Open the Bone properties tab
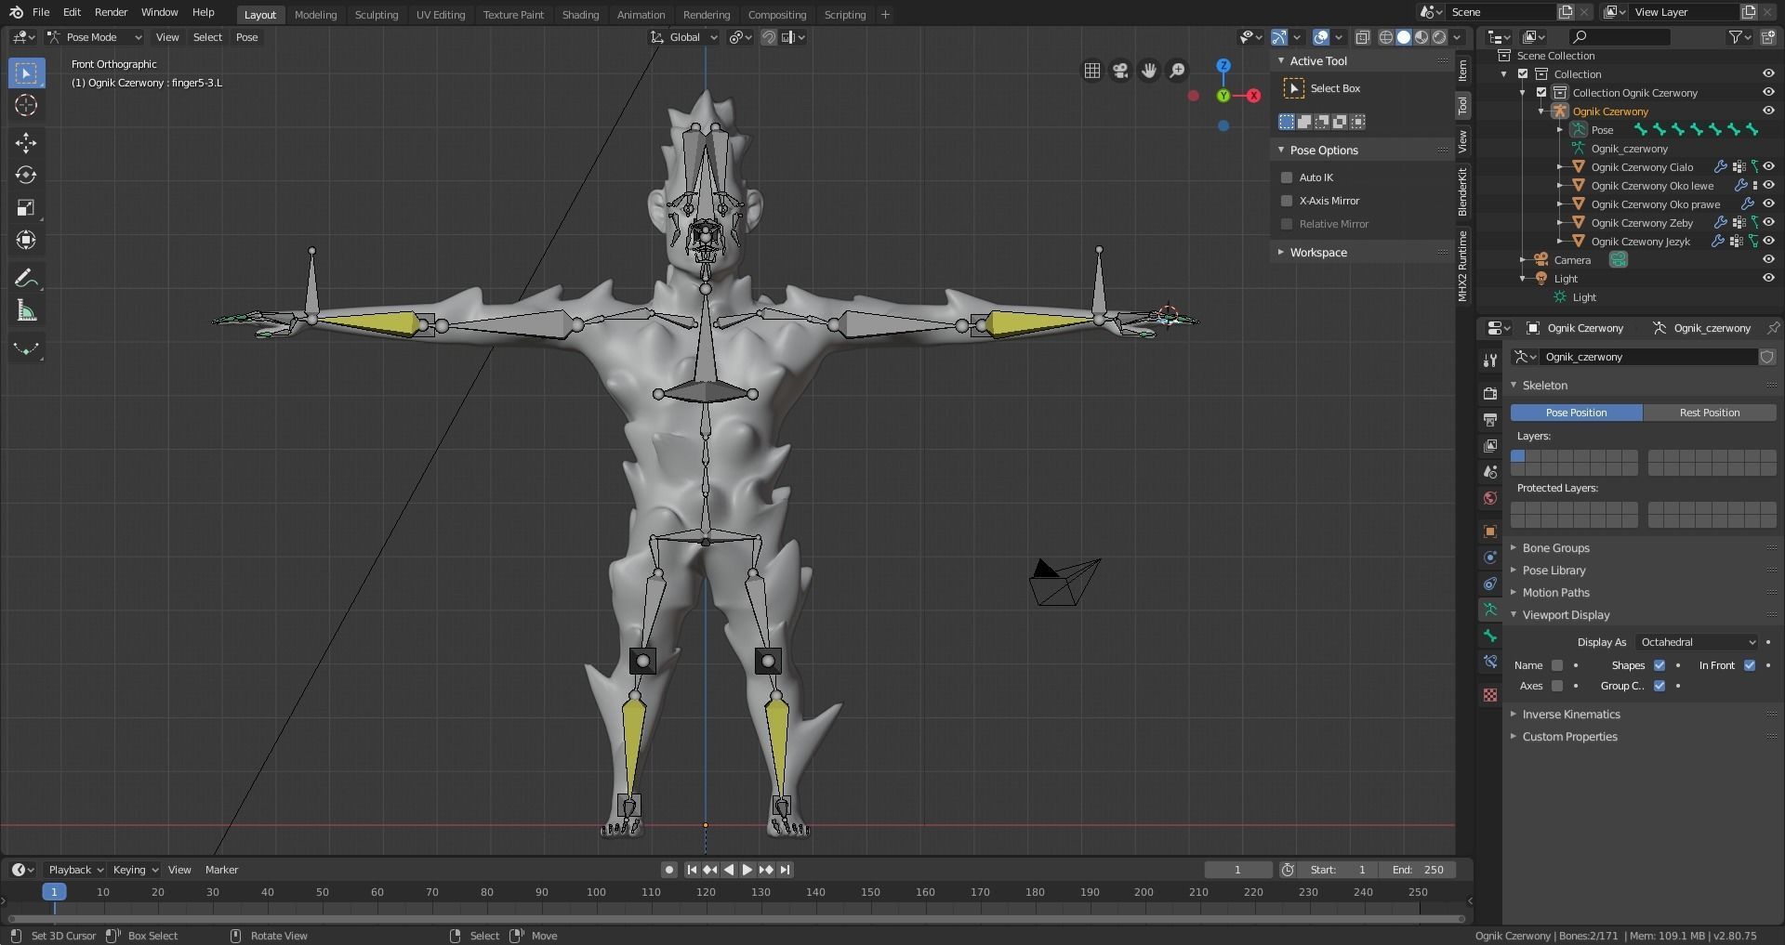 pyautogui.click(x=1490, y=636)
